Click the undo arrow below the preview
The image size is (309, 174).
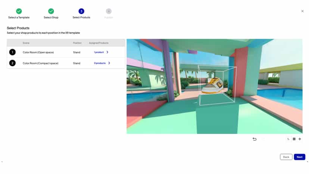pyautogui.click(x=255, y=139)
